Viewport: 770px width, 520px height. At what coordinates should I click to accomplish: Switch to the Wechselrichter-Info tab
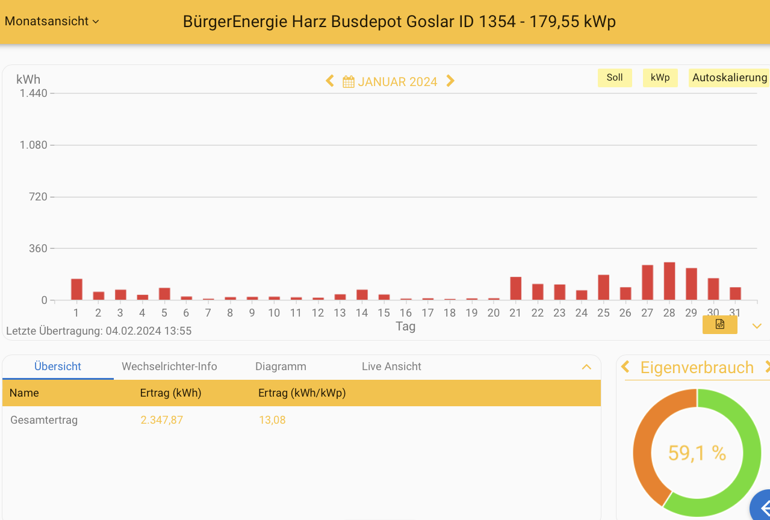[169, 367]
